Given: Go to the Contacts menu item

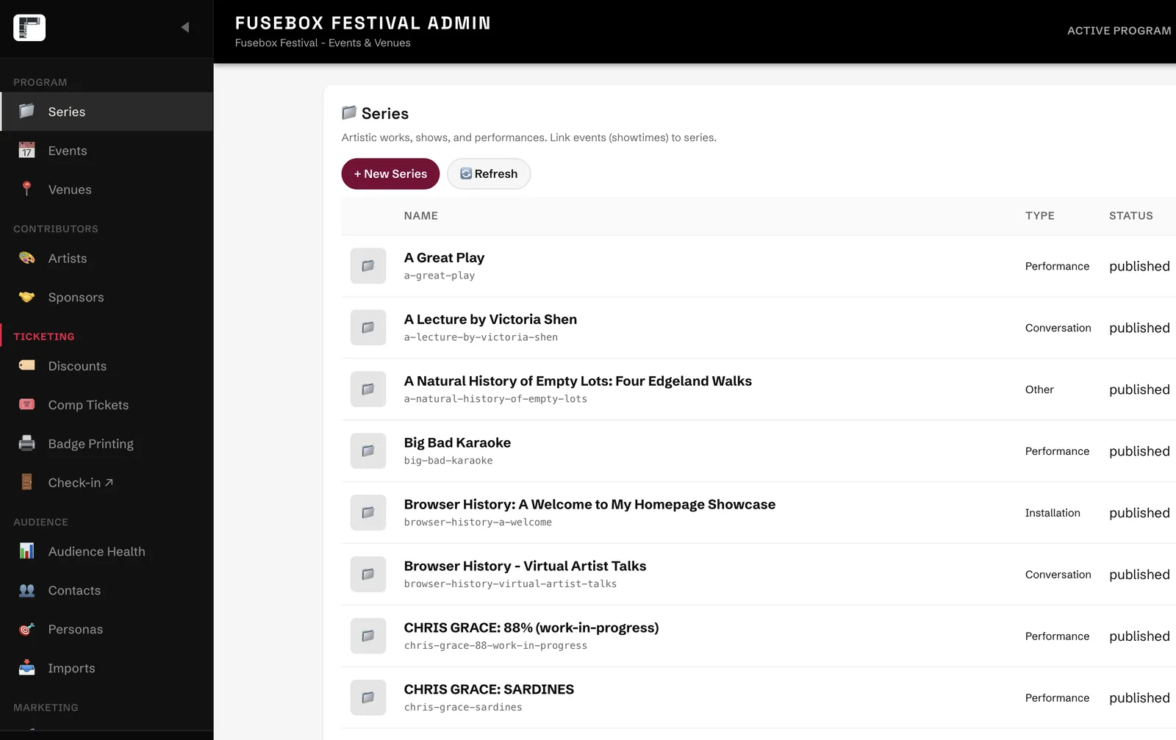Looking at the screenshot, I should click(x=107, y=590).
